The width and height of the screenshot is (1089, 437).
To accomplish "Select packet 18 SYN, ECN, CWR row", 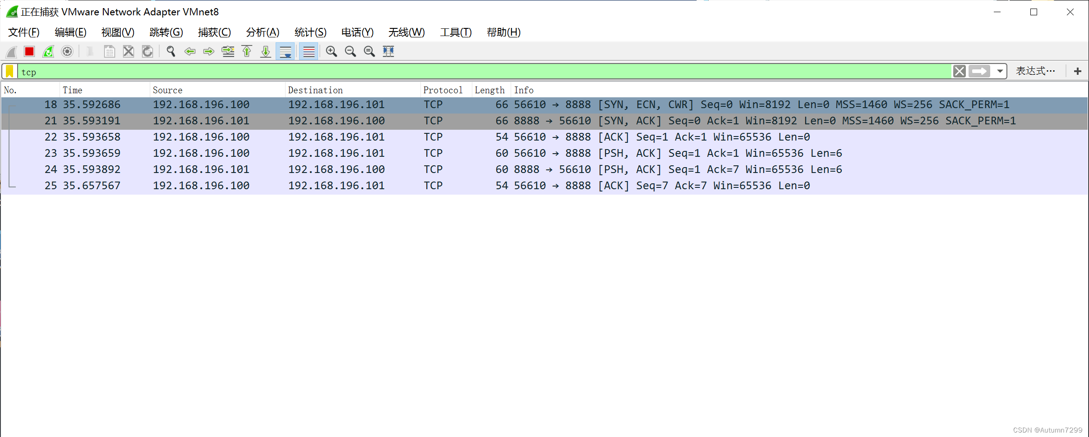I will pyautogui.click(x=544, y=105).
